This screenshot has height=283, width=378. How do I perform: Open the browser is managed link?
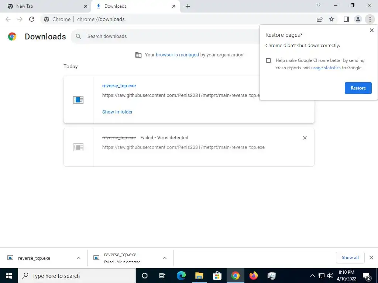coord(177,55)
